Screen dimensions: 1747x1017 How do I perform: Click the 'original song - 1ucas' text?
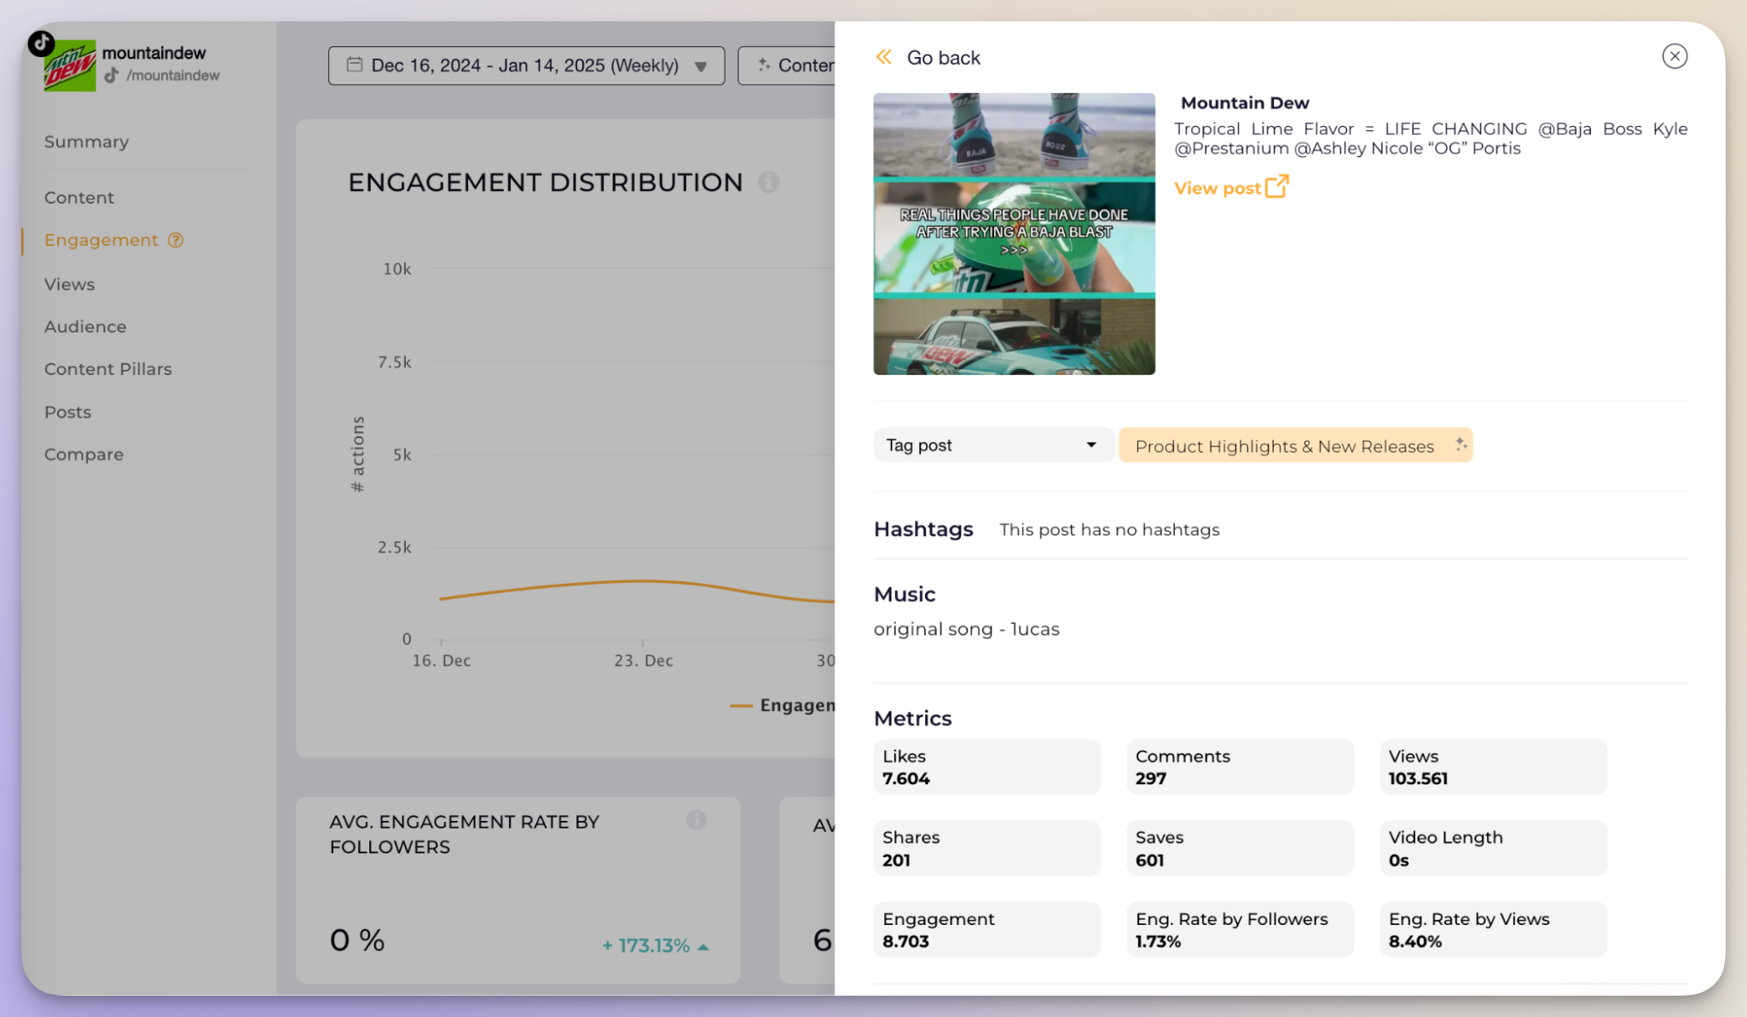coord(966,629)
